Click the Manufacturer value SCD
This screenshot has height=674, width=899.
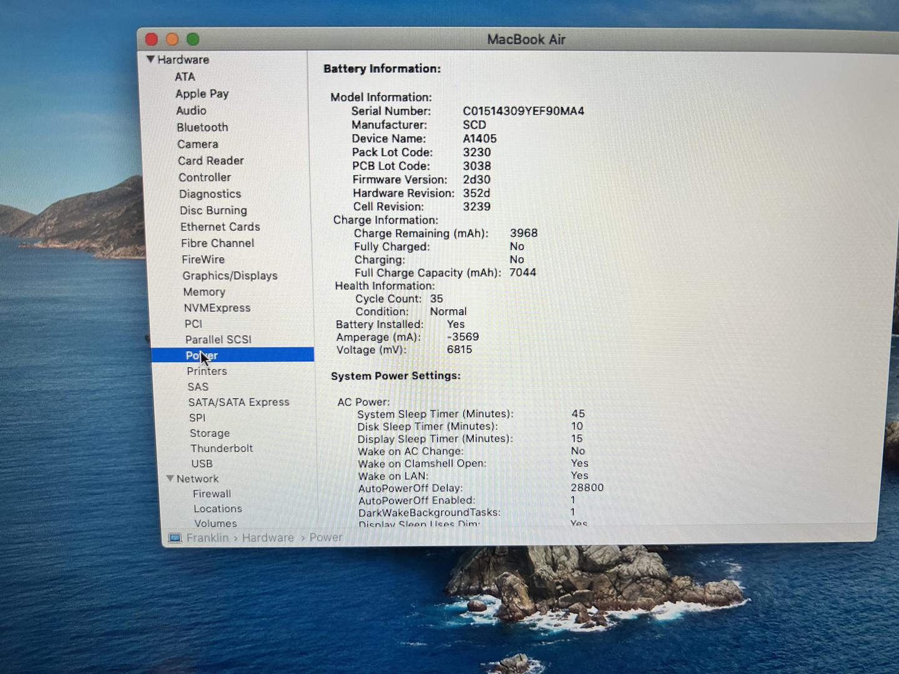(x=474, y=125)
